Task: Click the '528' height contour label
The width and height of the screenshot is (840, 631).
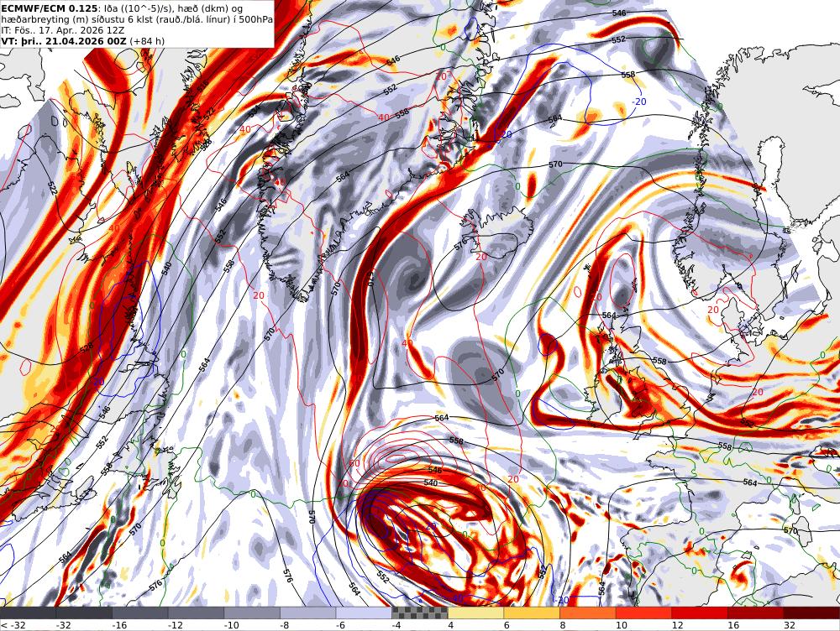Action: [x=87, y=347]
